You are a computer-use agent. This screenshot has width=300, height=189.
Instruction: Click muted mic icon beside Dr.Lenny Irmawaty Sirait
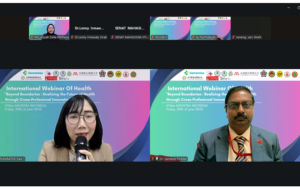[x=72, y=37]
